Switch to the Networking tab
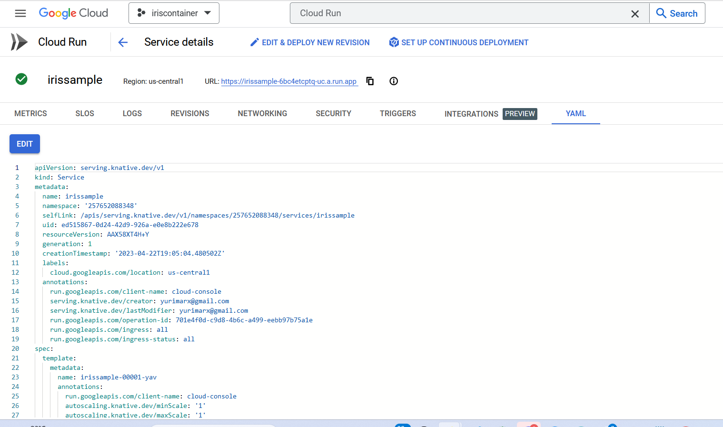723x427 pixels. [262, 113]
